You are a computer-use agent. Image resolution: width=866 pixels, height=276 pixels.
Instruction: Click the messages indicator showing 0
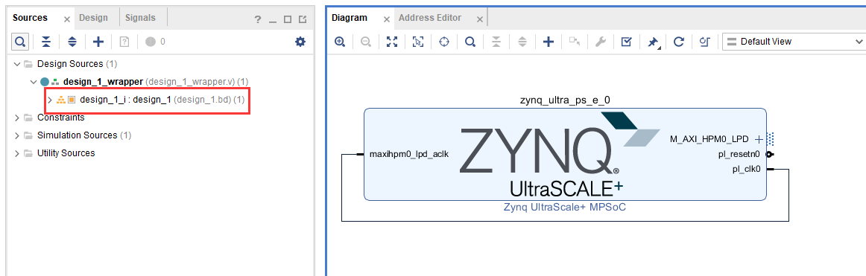tap(155, 42)
